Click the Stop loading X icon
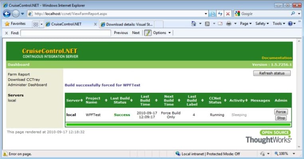The height and width of the screenshot is (159, 304). [x=228, y=14]
